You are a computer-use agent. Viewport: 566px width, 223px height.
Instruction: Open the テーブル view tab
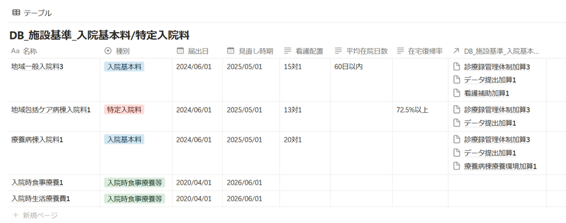pos(32,13)
